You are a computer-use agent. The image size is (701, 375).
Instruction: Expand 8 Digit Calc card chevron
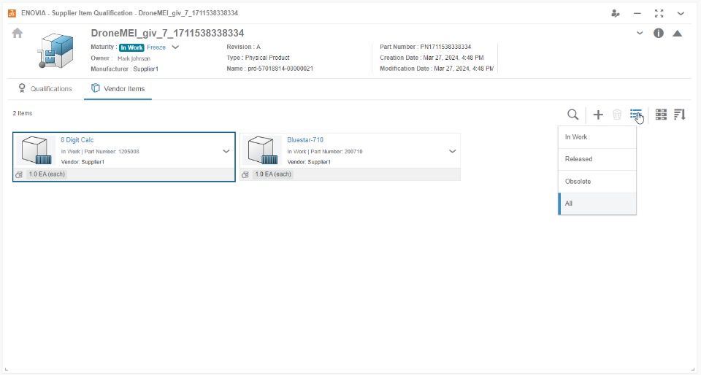(226, 151)
